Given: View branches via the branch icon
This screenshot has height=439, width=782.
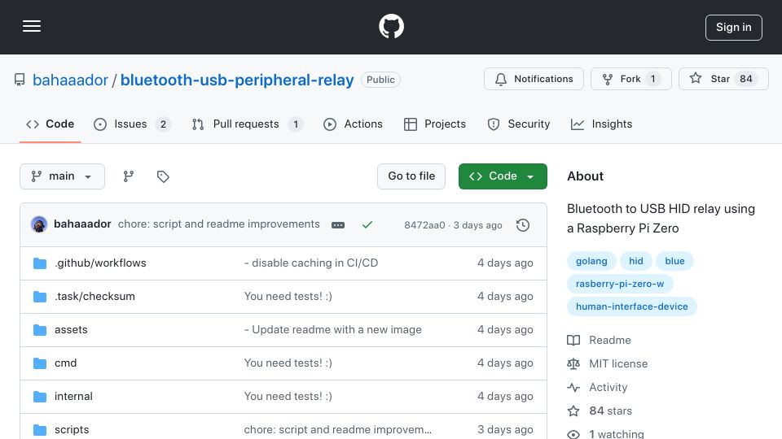Looking at the screenshot, I should [x=129, y=176].
